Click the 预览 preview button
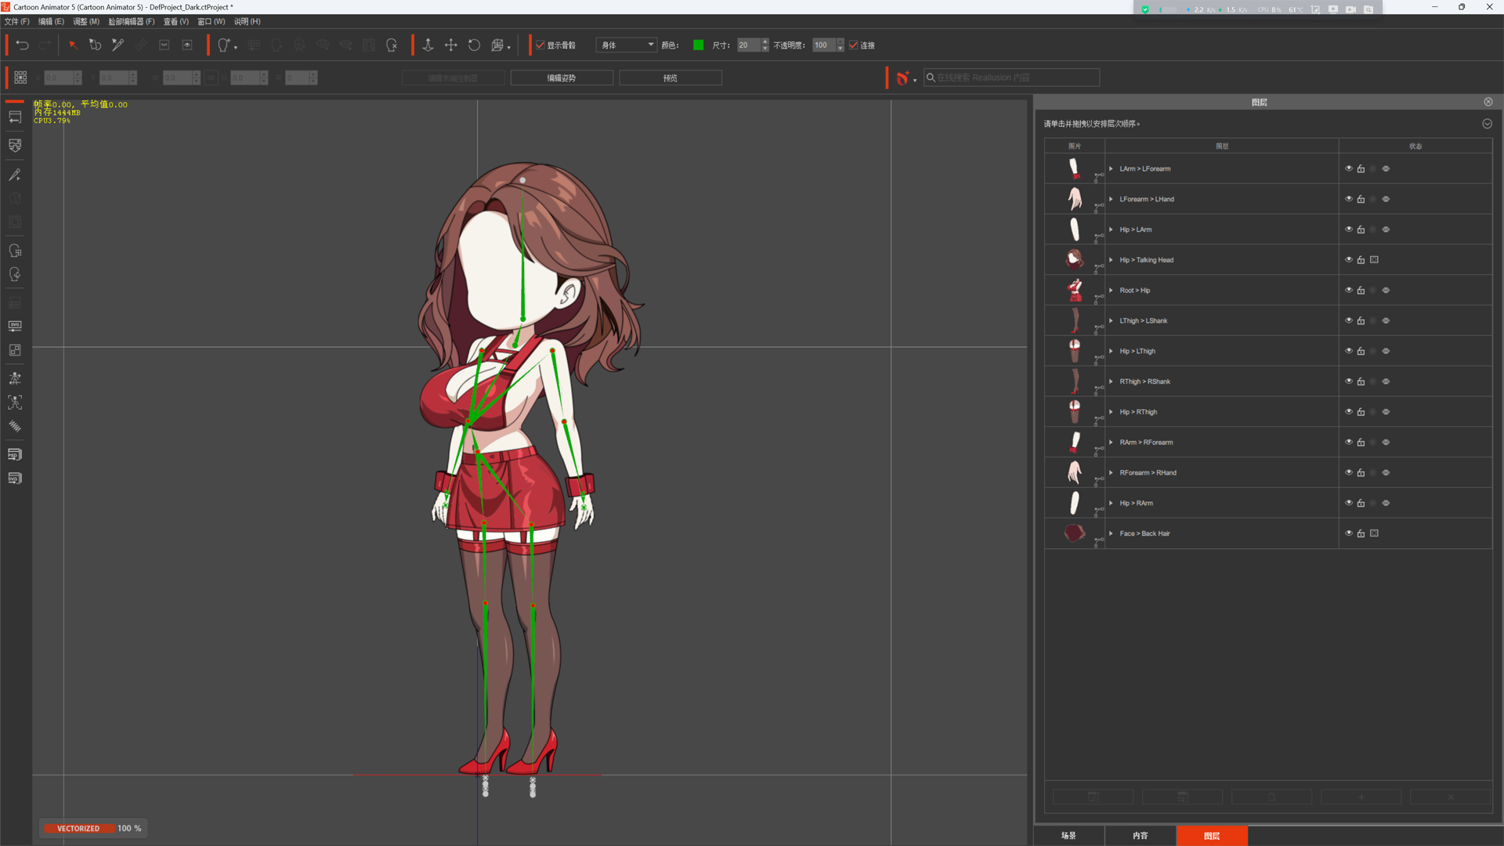 (x=671, y=78)
